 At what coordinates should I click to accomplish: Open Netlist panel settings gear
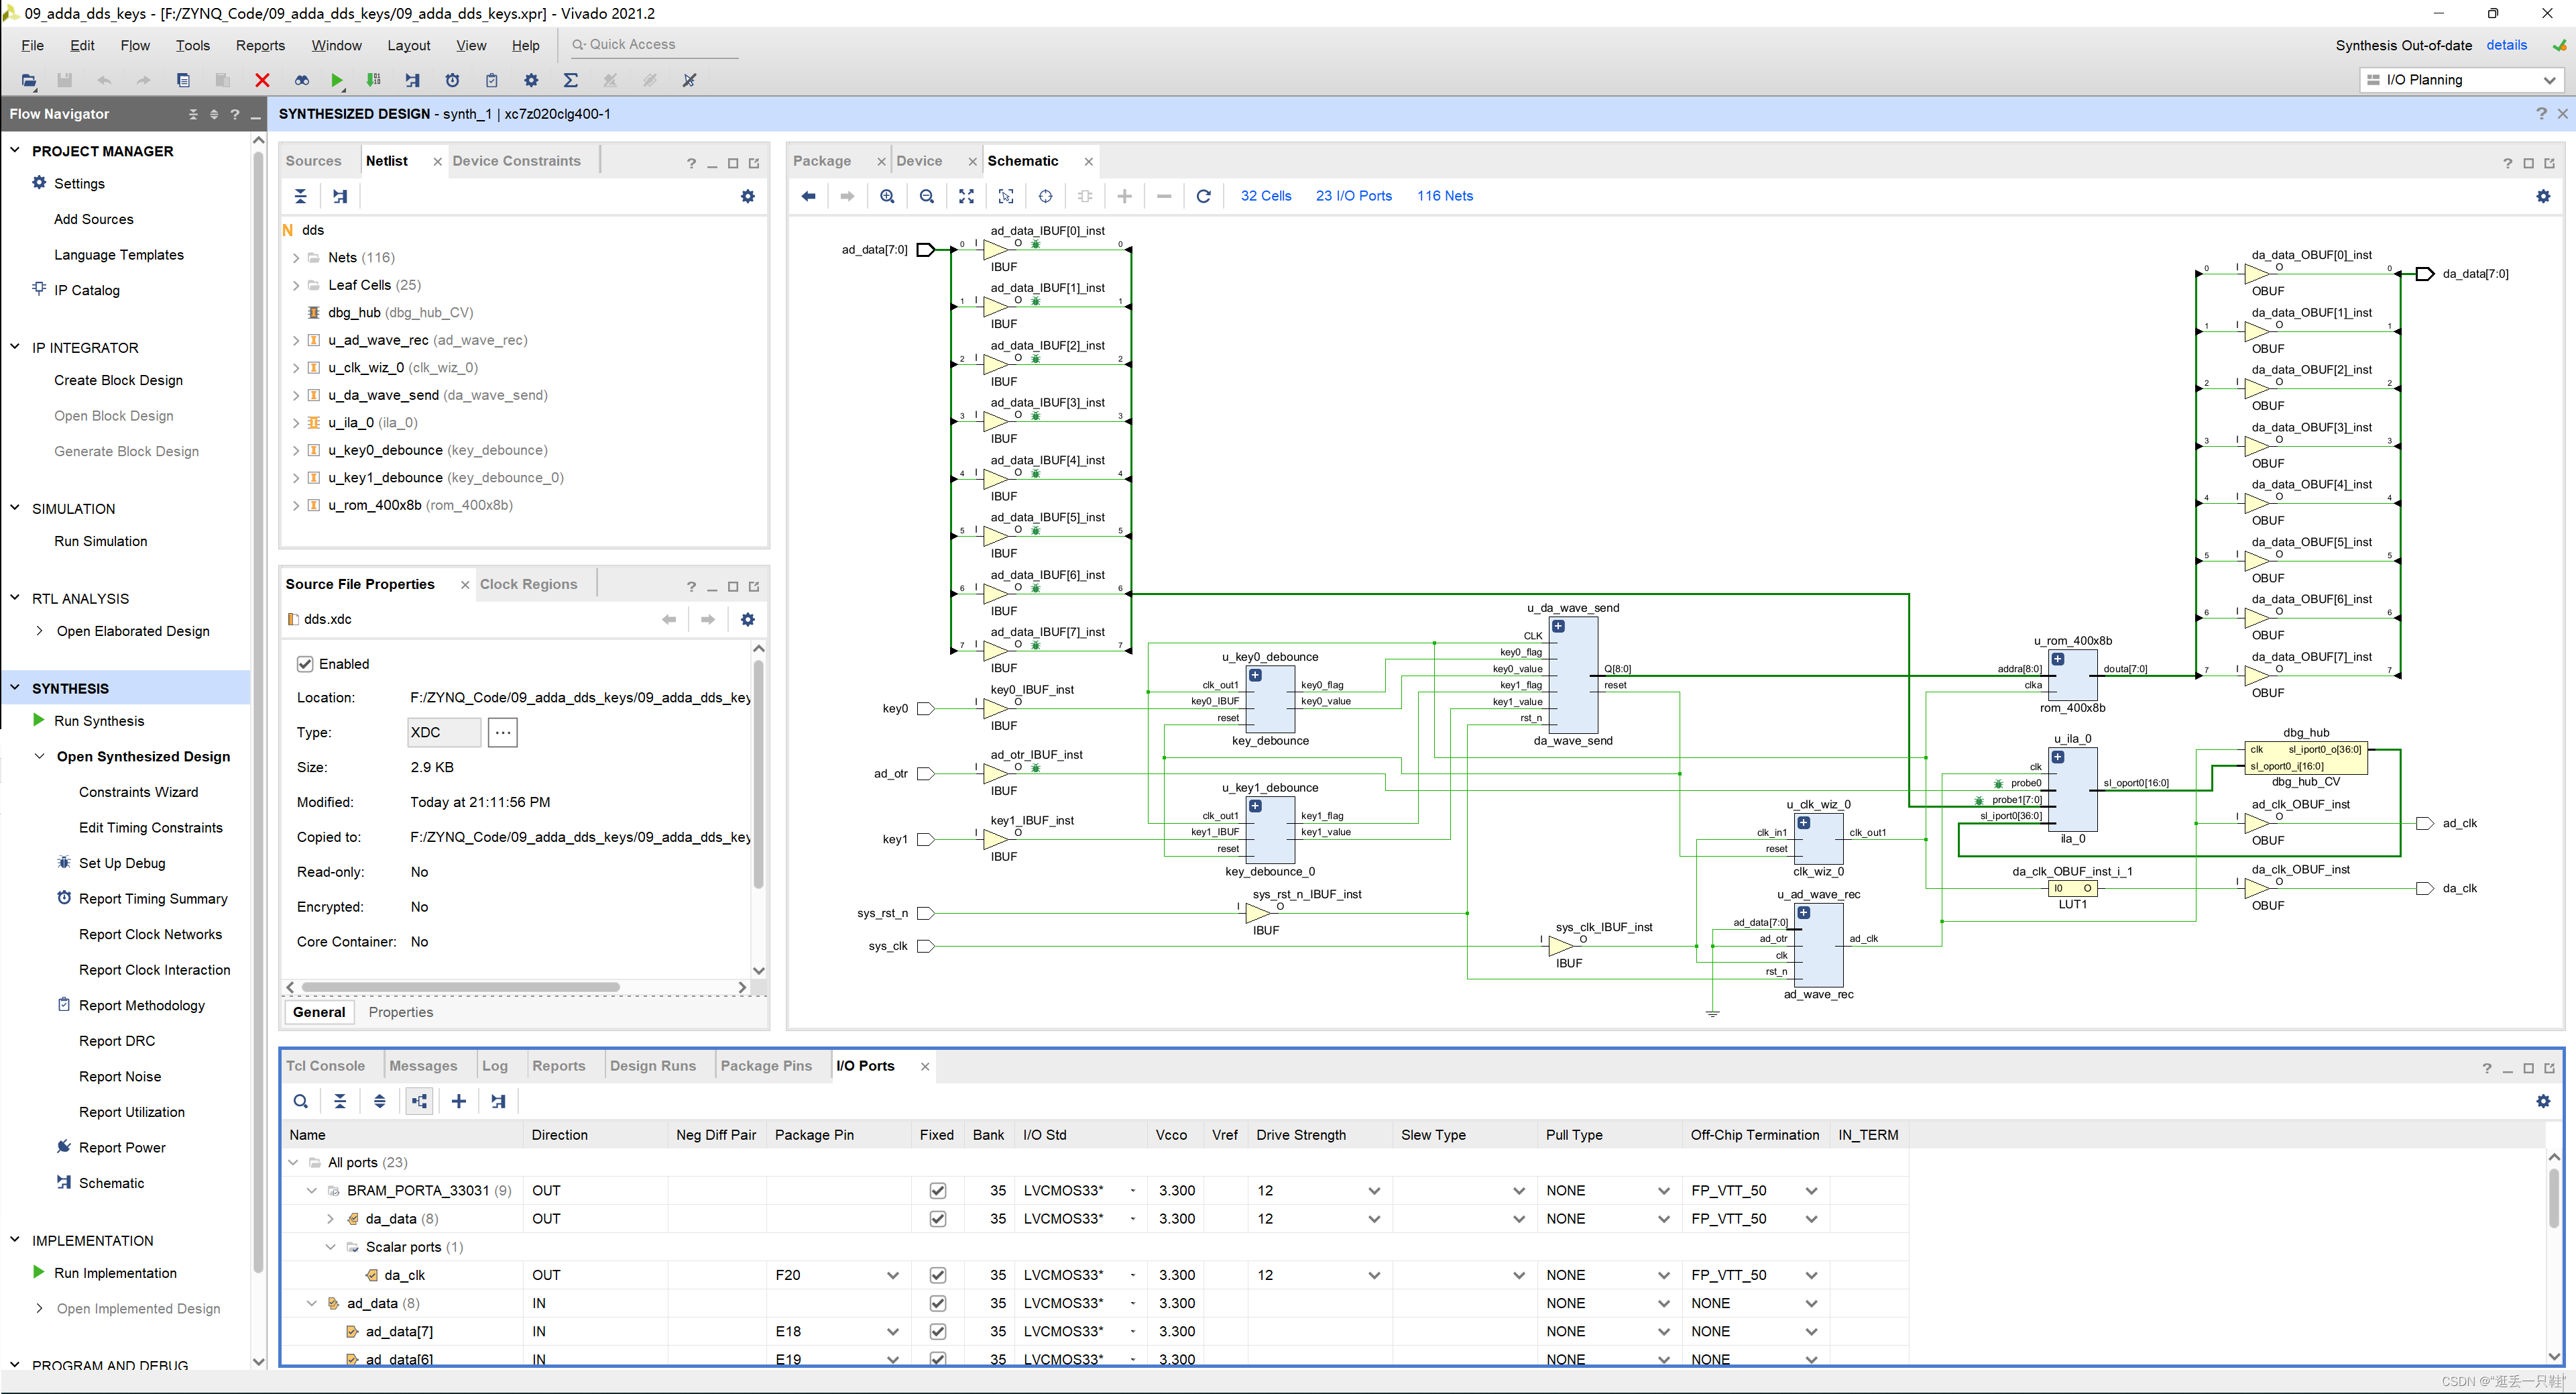pyautogui.click(x=747, y=196)
